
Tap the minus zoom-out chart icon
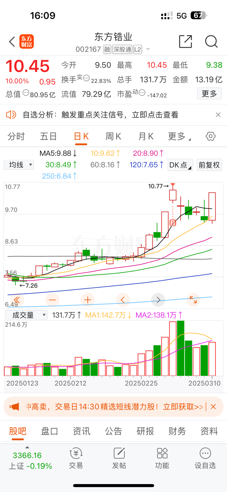52,300
